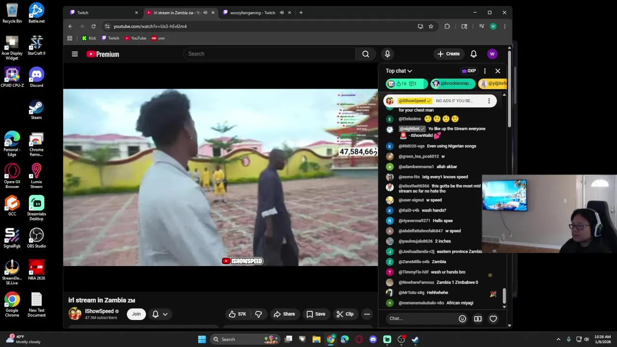Viewport: 617px width, 347px height.
Task: Click the ISHOWSPEED watermark on video
Action: [242, 261]
